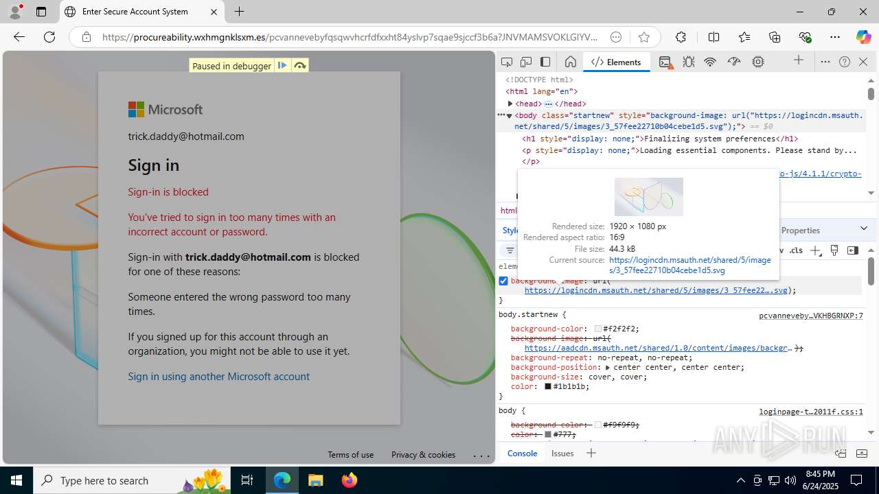Viewport: 879px width, 494px height.
Task: Toggle computed styles sidebar icon
Action: (853, 250)
